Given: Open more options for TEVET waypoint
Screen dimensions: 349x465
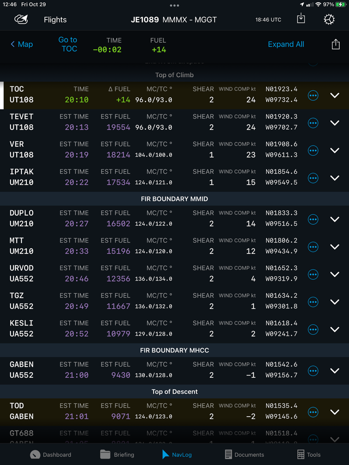Looking at the screenshot, I should click(x=313, y=123).
